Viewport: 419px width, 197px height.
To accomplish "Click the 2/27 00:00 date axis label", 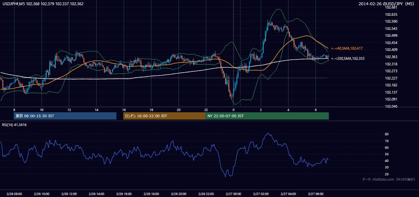I will pyautogui.click(x=233, y=194).
